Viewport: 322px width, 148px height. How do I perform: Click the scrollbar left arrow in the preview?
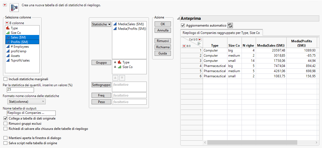pos(205,142)
